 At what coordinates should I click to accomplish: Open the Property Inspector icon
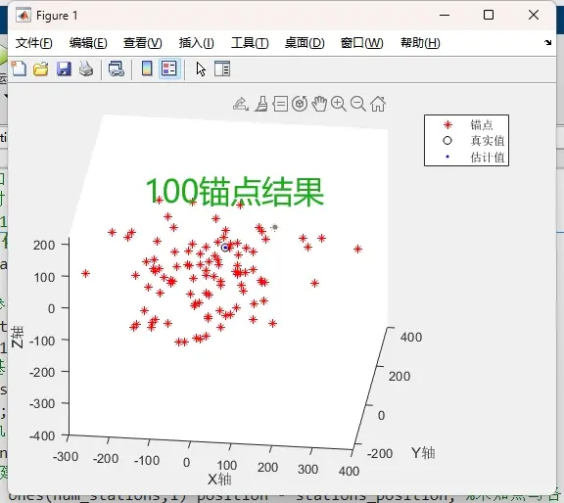click(222, 69)
